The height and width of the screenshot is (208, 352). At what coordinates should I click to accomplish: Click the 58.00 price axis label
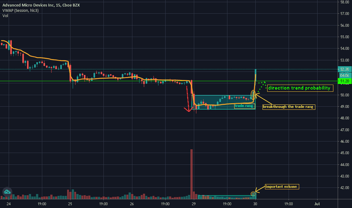click(x=344, y=2)
